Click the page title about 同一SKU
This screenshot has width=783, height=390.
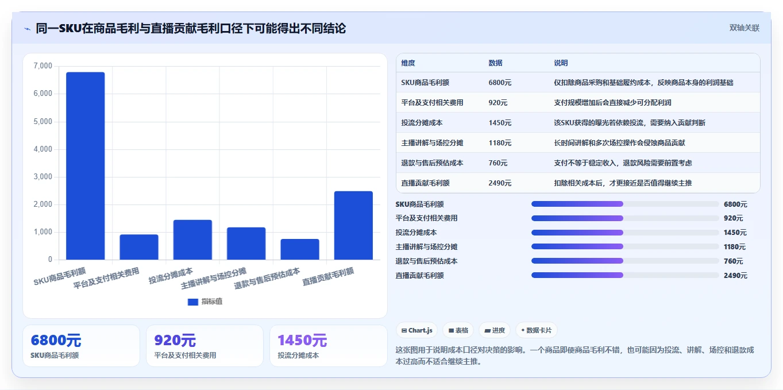point(191,28)
